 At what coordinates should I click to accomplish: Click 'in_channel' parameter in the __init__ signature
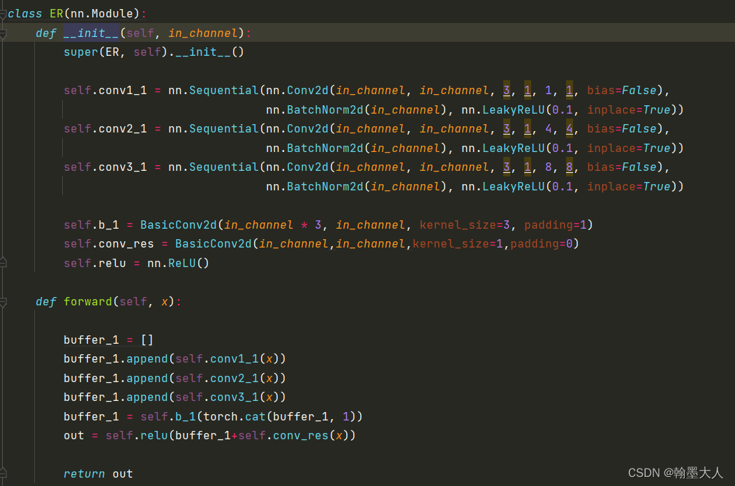tap(203, 33)
